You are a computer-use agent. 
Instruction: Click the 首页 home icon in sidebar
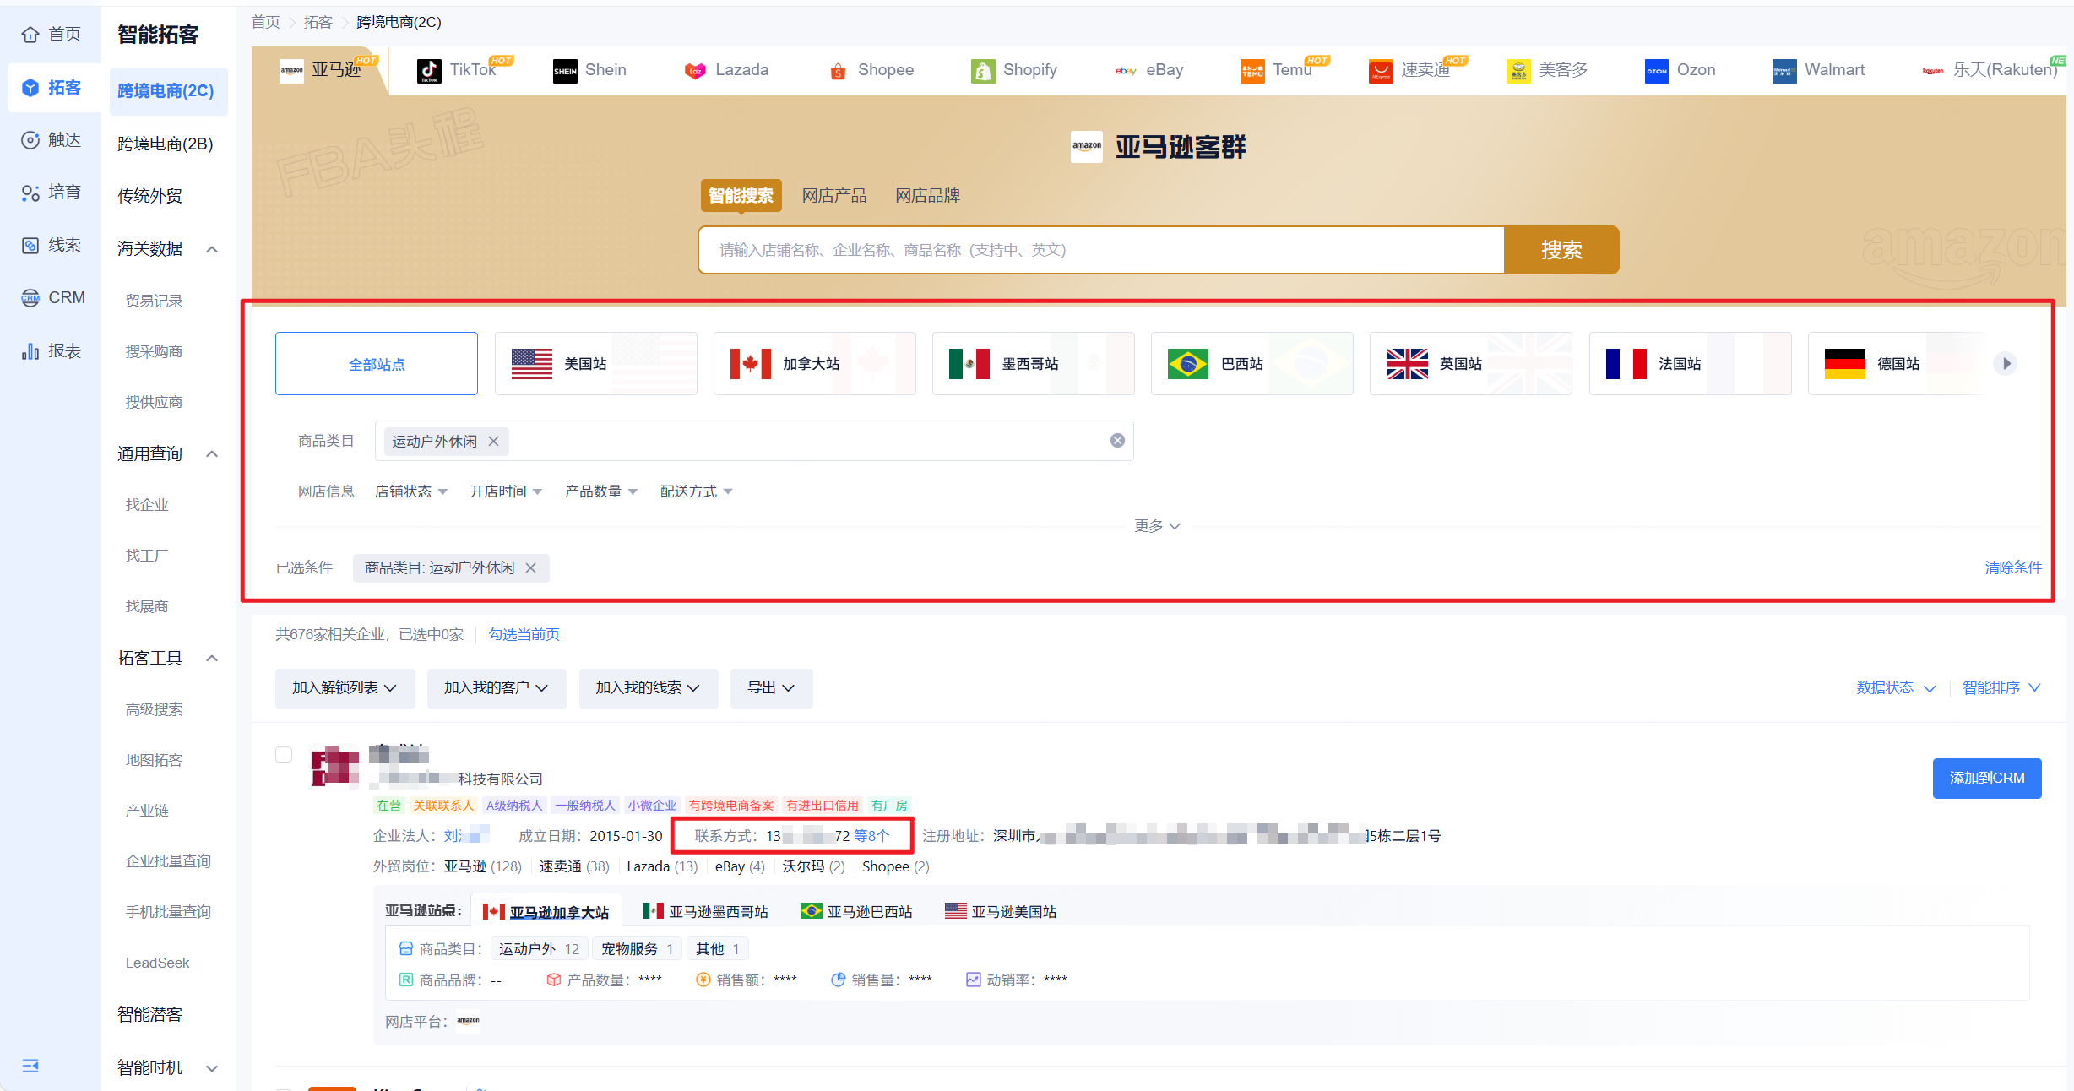[x=30, y=35]
